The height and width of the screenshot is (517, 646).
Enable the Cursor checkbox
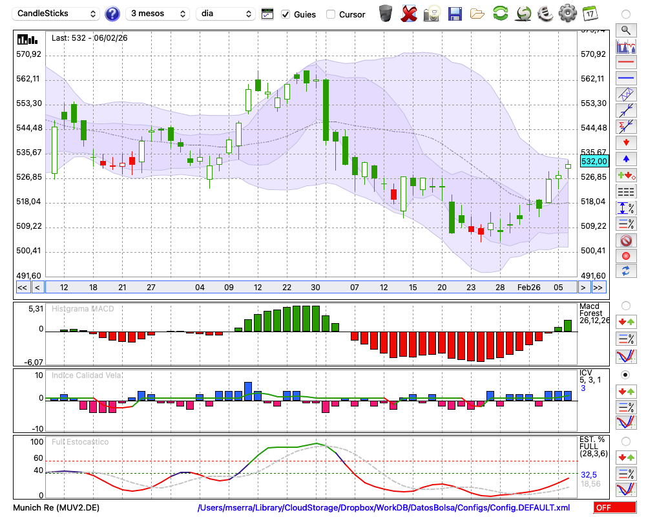click(331, 14)
